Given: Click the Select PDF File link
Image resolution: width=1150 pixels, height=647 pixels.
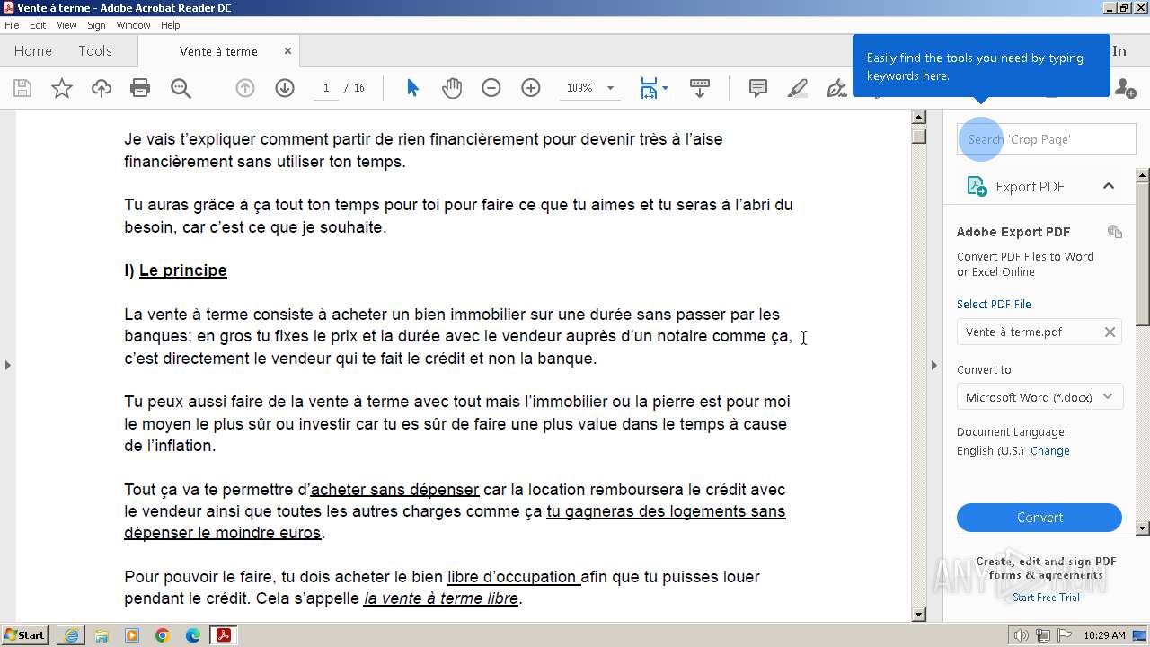Looking at the screenshot, I should pos(994,304).
